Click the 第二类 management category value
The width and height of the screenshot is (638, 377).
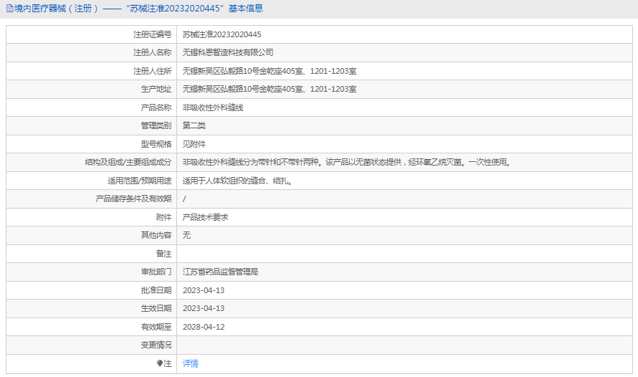pyautogui.click(x=194, y=125)
